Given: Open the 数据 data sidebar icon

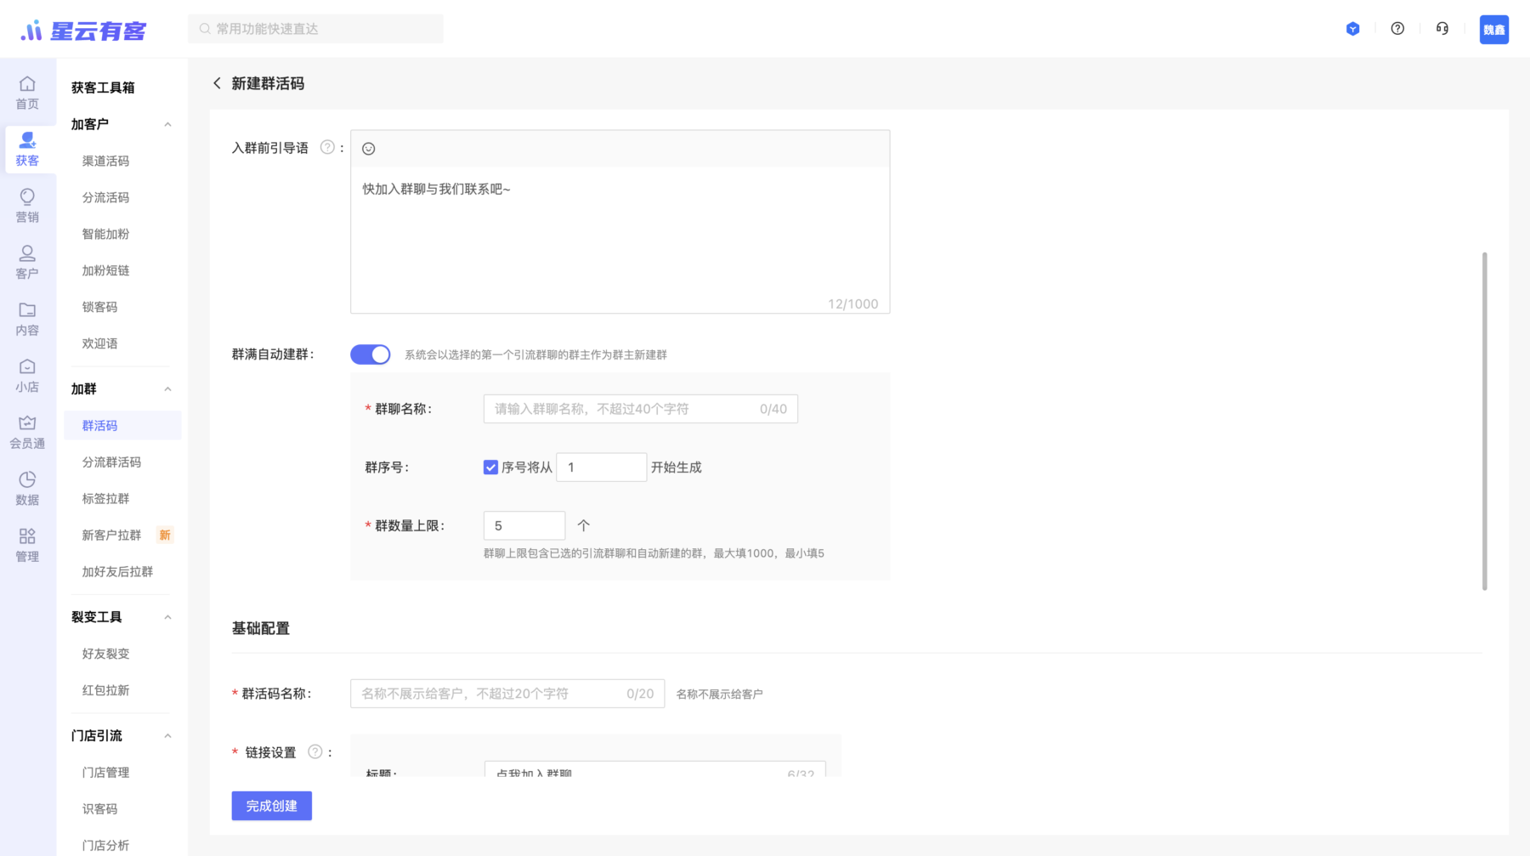Looking at the screenshot, I should [27, 489].
